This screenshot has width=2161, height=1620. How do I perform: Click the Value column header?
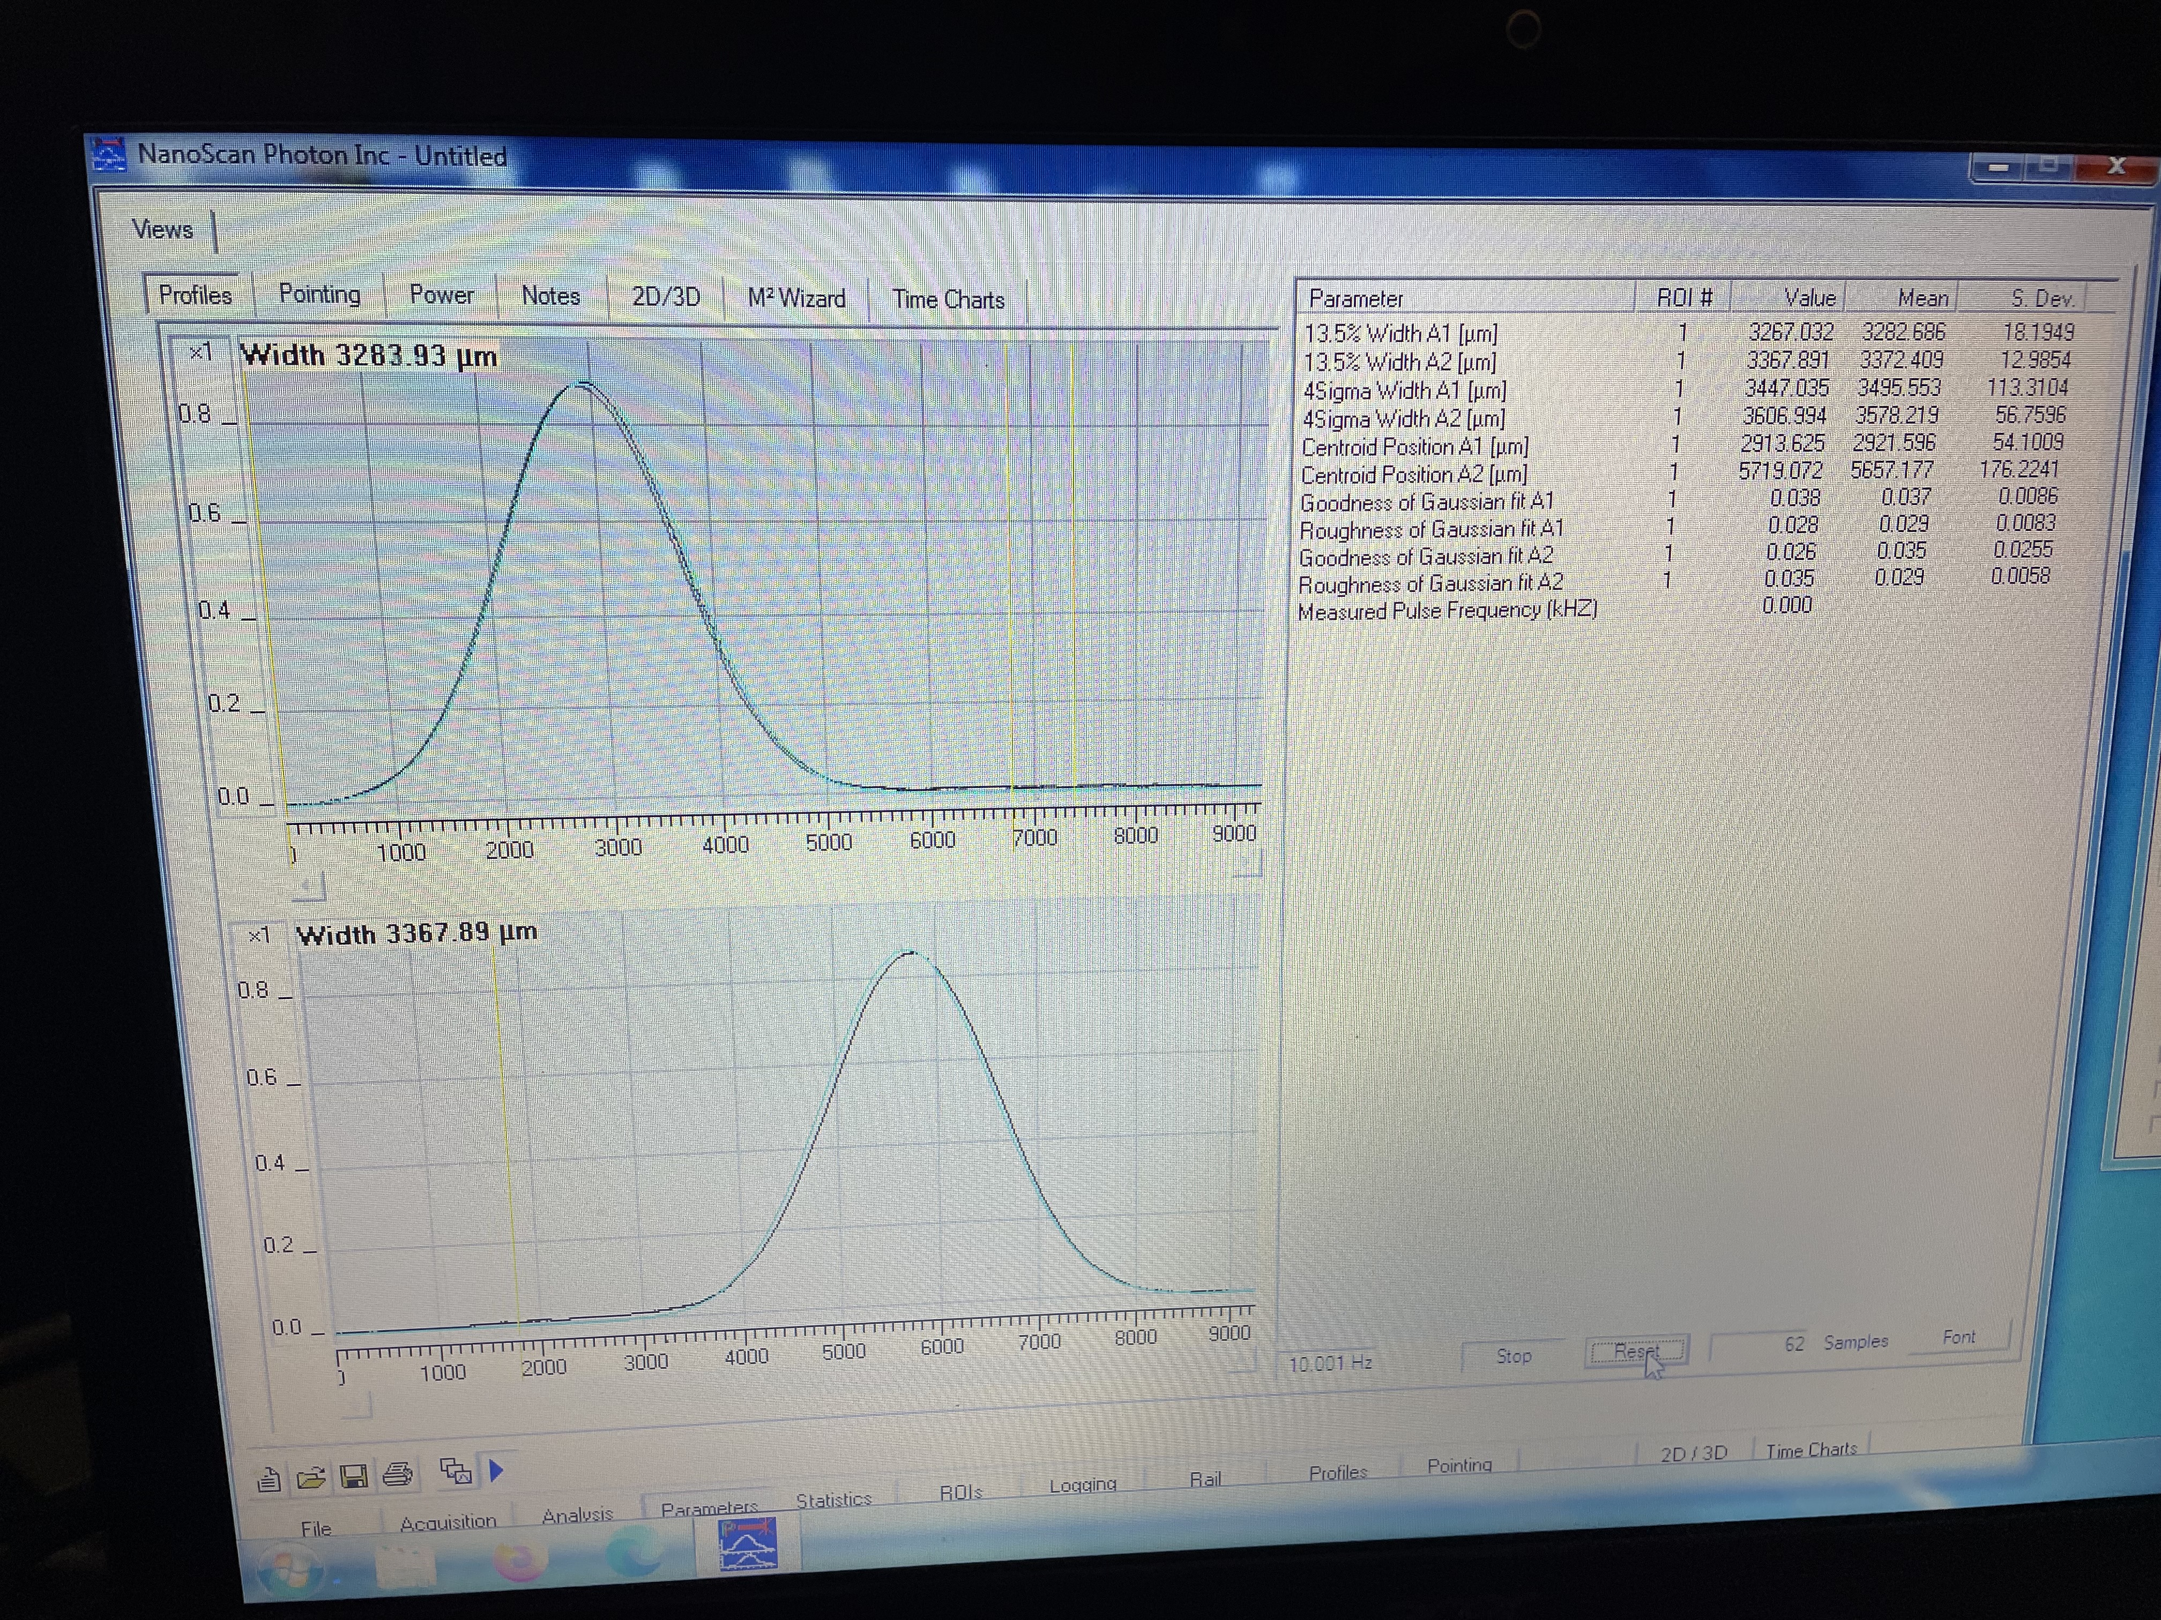click(x=1788, y=297)
